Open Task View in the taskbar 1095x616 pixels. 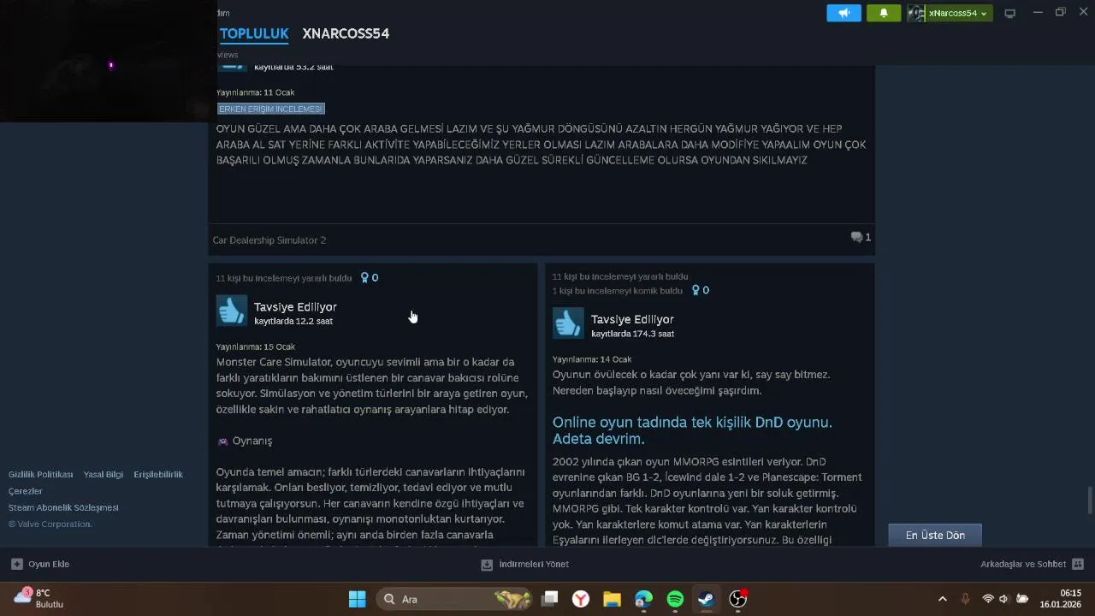[x=550, y=599]
